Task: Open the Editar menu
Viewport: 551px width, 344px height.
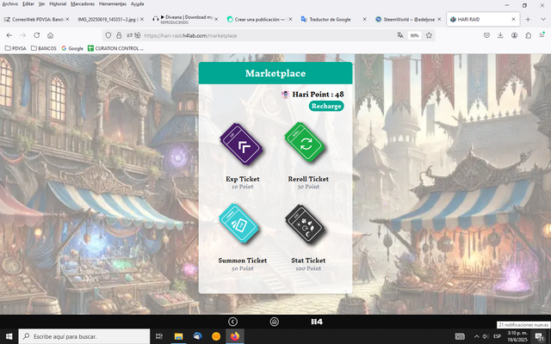Action: (x=28, y=3)
